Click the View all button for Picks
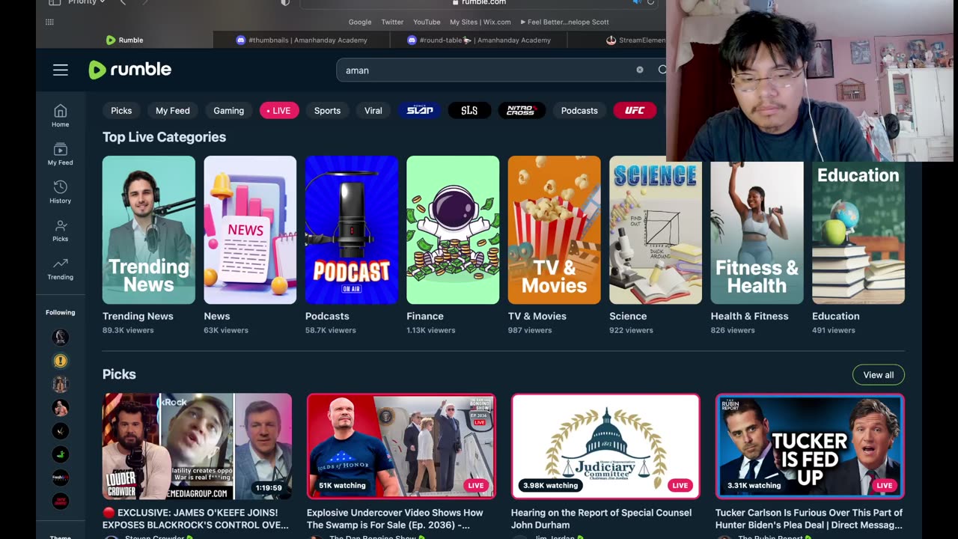This screenshot has width=958, height=539. [x=879, y=374]
